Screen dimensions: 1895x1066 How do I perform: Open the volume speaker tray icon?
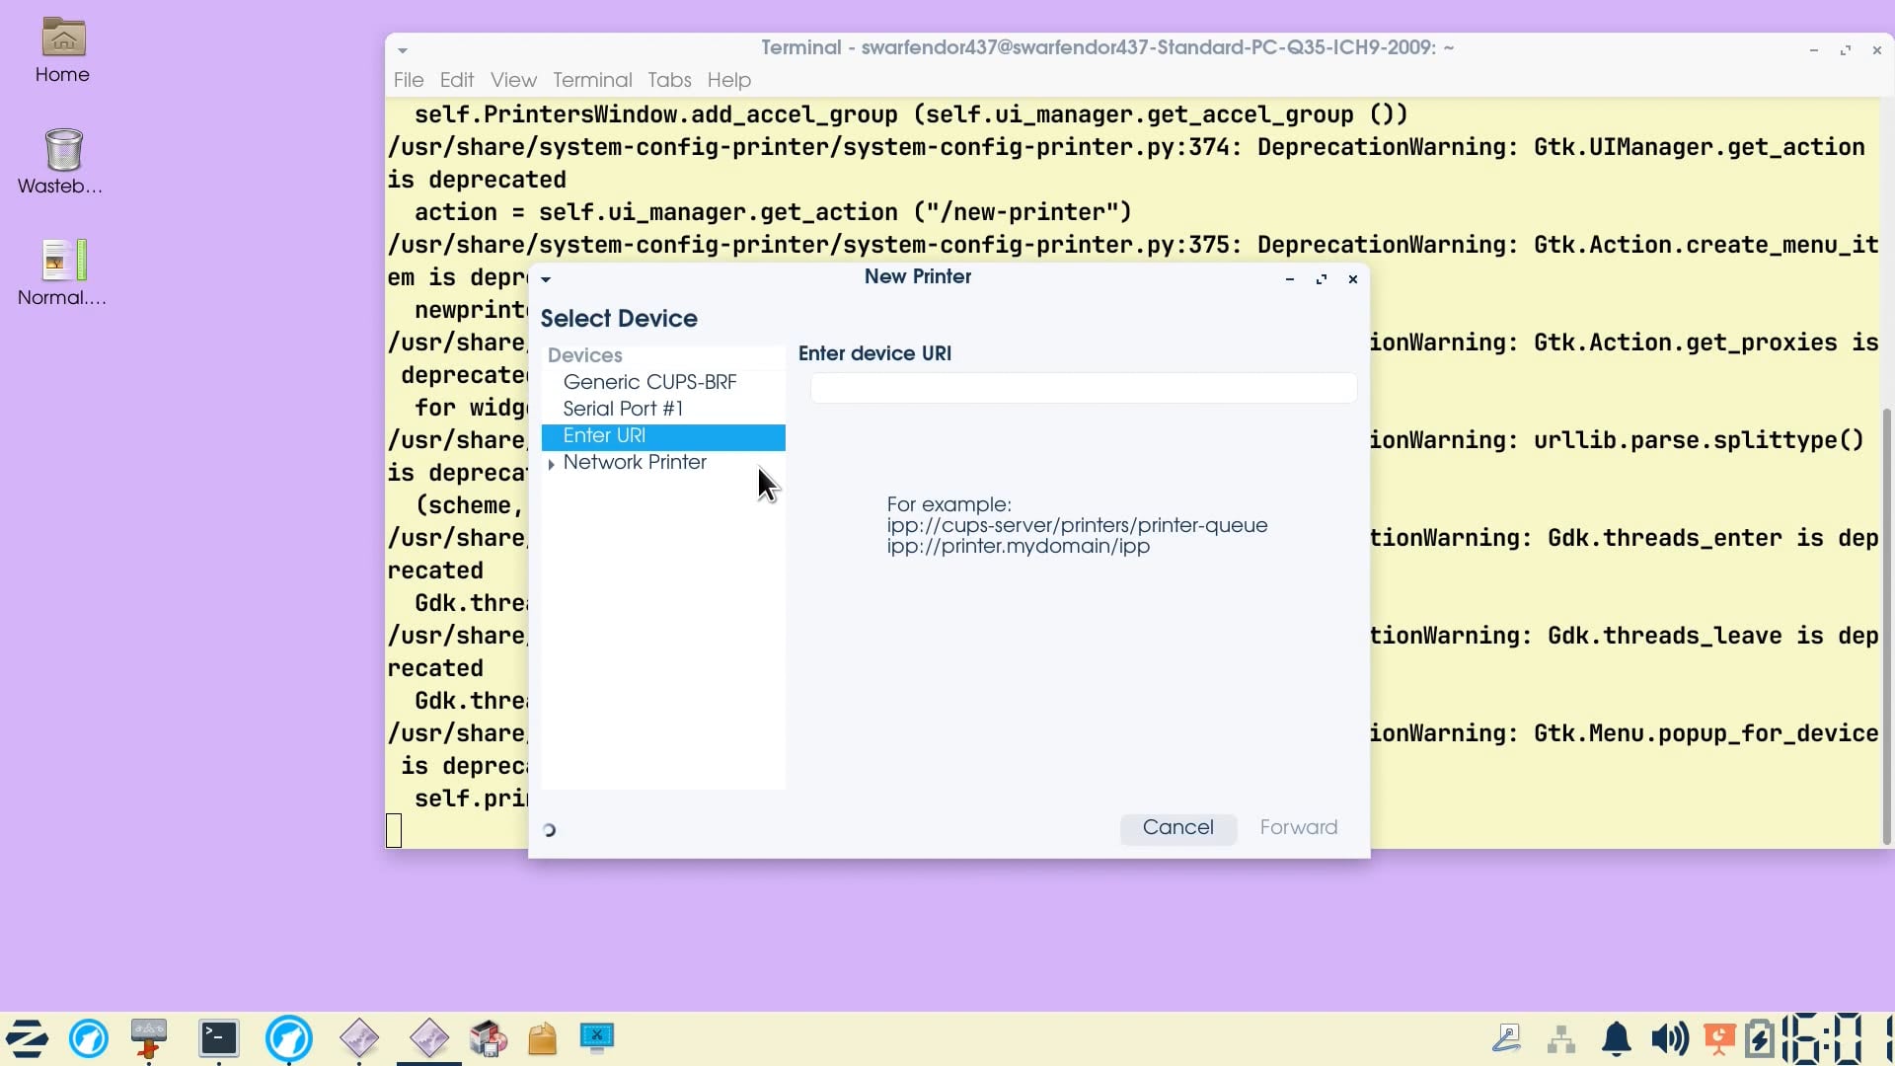(x=1669, y=1038)
